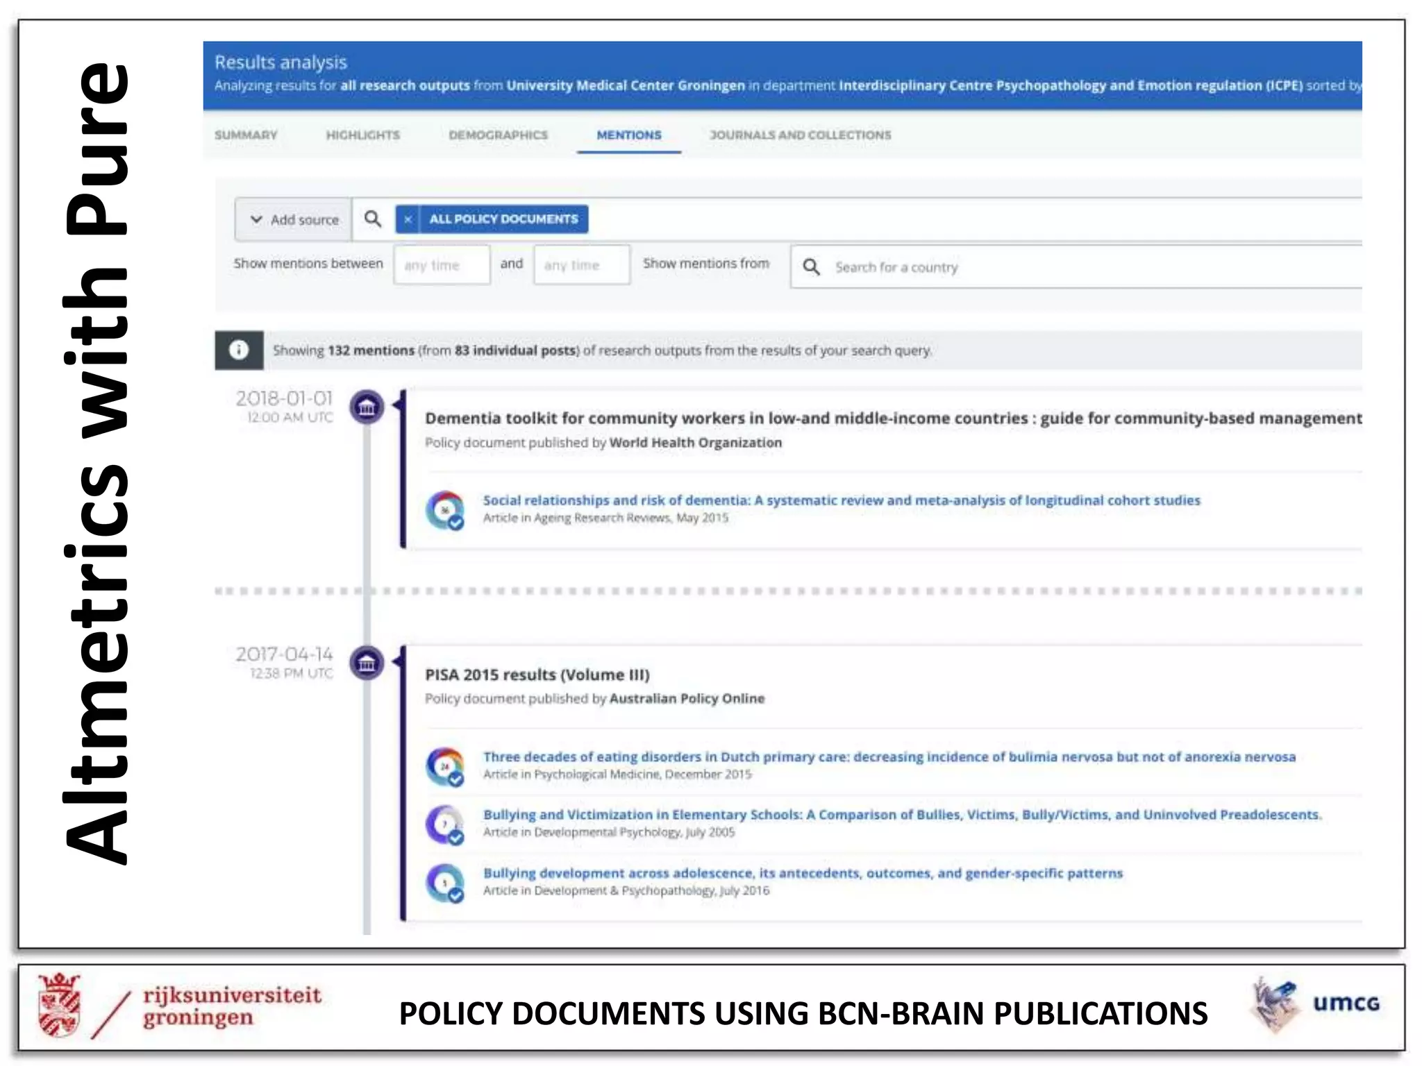This screenshot has width=1422, height=1066.
Task: Click 'Article in Development & Psychopathology, July 2016'
Action: [x=626, y=890]
